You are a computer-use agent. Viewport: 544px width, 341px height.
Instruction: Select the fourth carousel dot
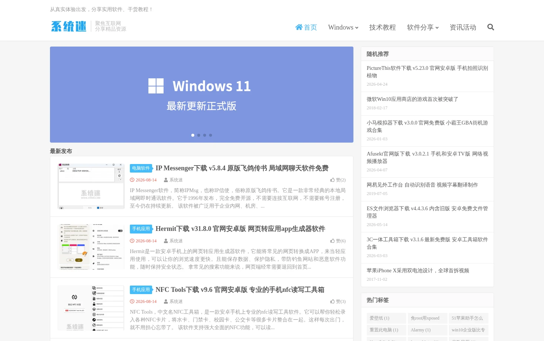pyautogui.click(x=211, y=135)
